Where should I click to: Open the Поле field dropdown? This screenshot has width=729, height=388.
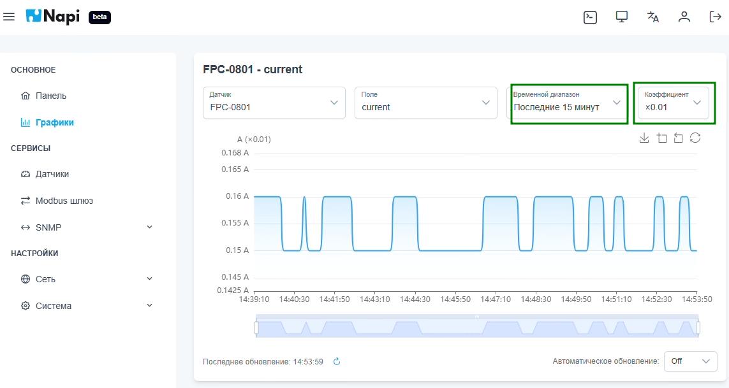tap(425, 103)
